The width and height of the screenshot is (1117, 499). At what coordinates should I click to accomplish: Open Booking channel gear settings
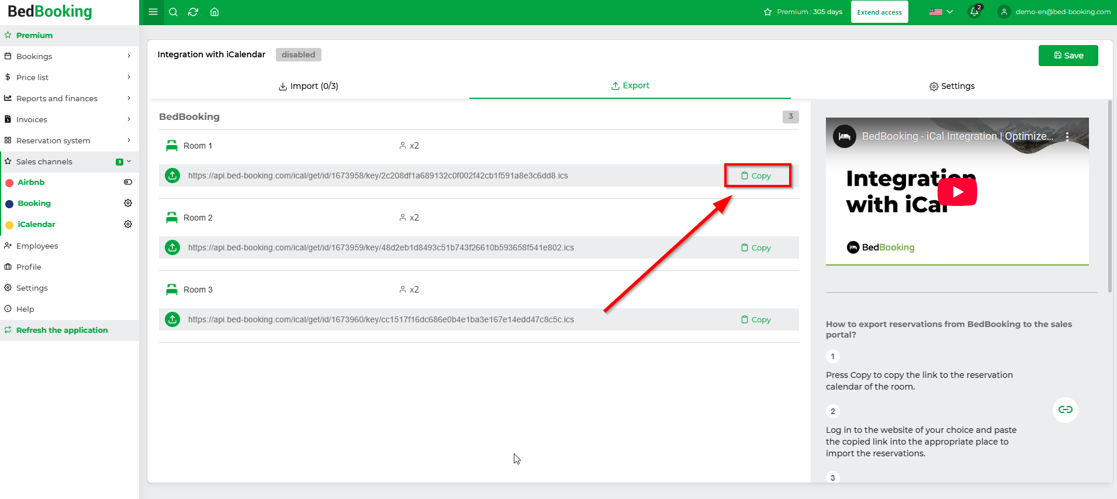coord(128,203)
